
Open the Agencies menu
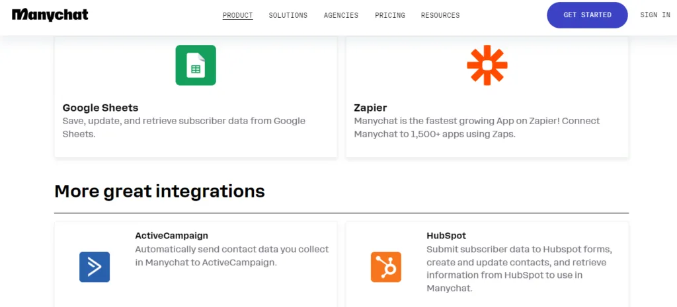click(341, 15)
